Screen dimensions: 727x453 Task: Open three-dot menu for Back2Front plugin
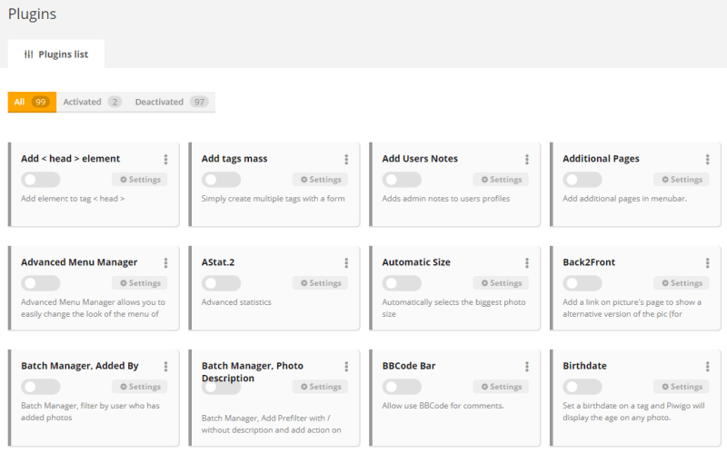tap(707, 263)
